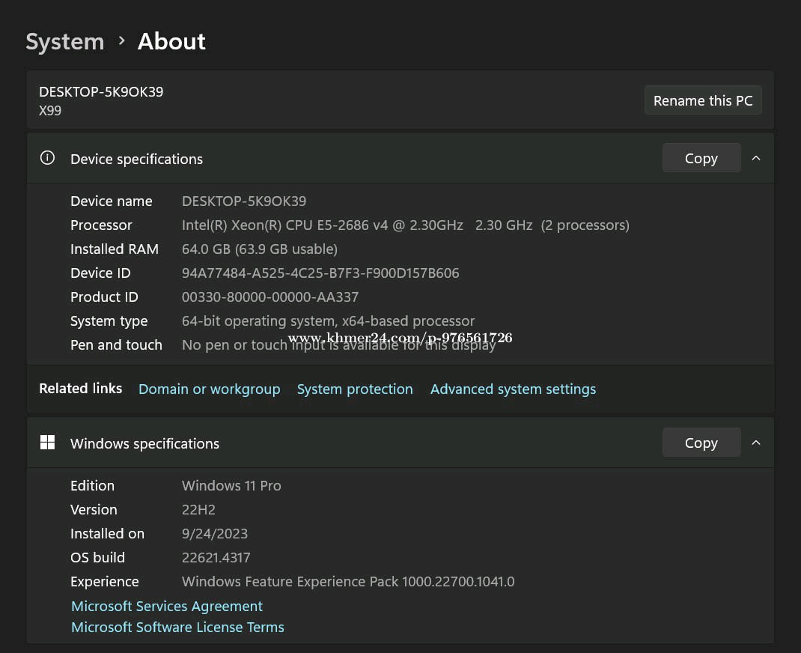The image size is (801, 653).
Task: Click the Windows specifications header title
Action: coord(144,444)
